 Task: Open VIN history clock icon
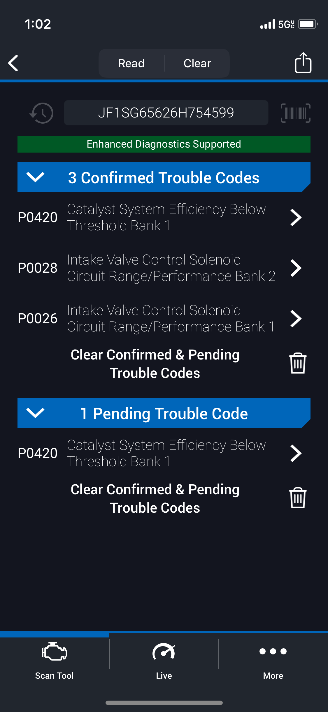point(42,113)
